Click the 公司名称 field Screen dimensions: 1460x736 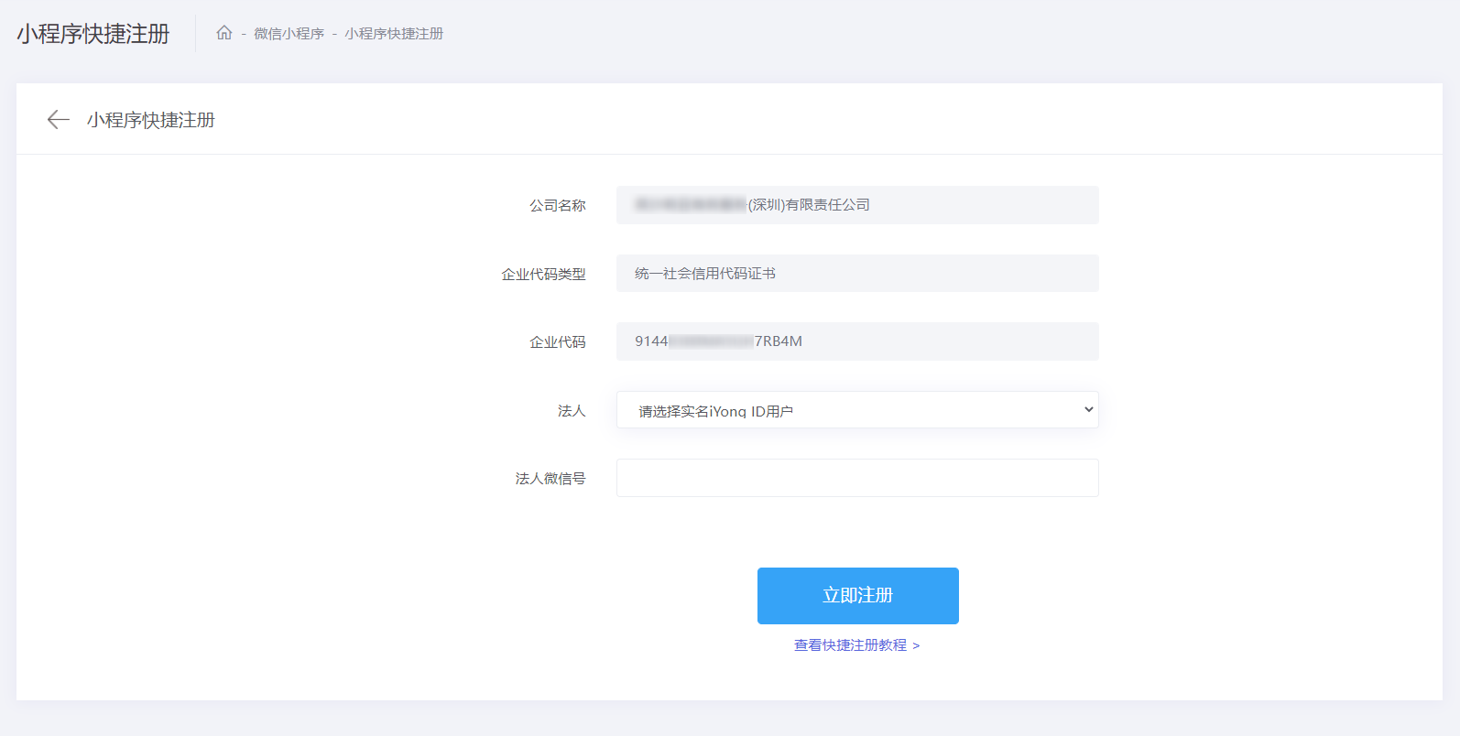coord(857,205)
